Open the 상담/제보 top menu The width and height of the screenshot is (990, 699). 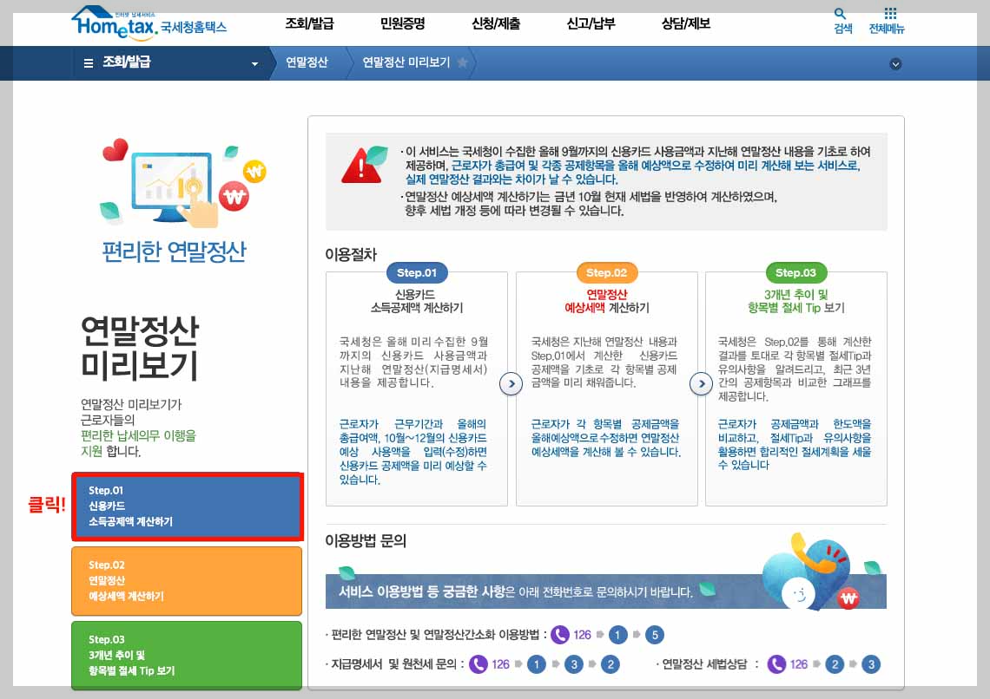686,24
